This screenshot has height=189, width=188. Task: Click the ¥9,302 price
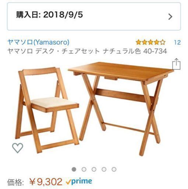pyautogui.click(x=46, y=182)
